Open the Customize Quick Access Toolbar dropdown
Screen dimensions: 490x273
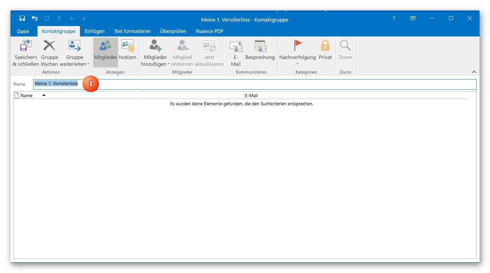(84, 19)
